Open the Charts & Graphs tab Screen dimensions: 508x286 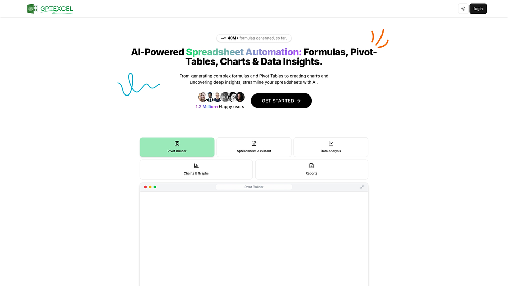coord(196,169)
